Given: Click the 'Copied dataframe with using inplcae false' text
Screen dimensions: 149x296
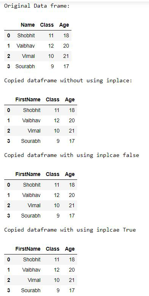Looking at the screenshot, I should click(71, 155).
